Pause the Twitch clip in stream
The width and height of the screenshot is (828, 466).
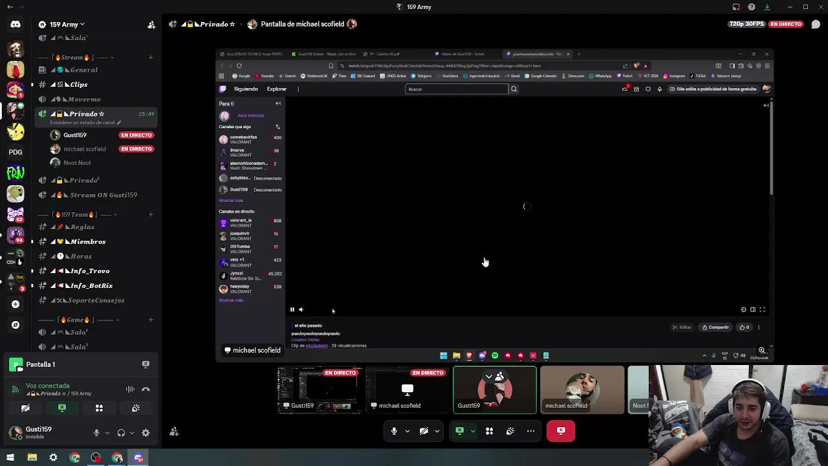(x=292, y=310)
